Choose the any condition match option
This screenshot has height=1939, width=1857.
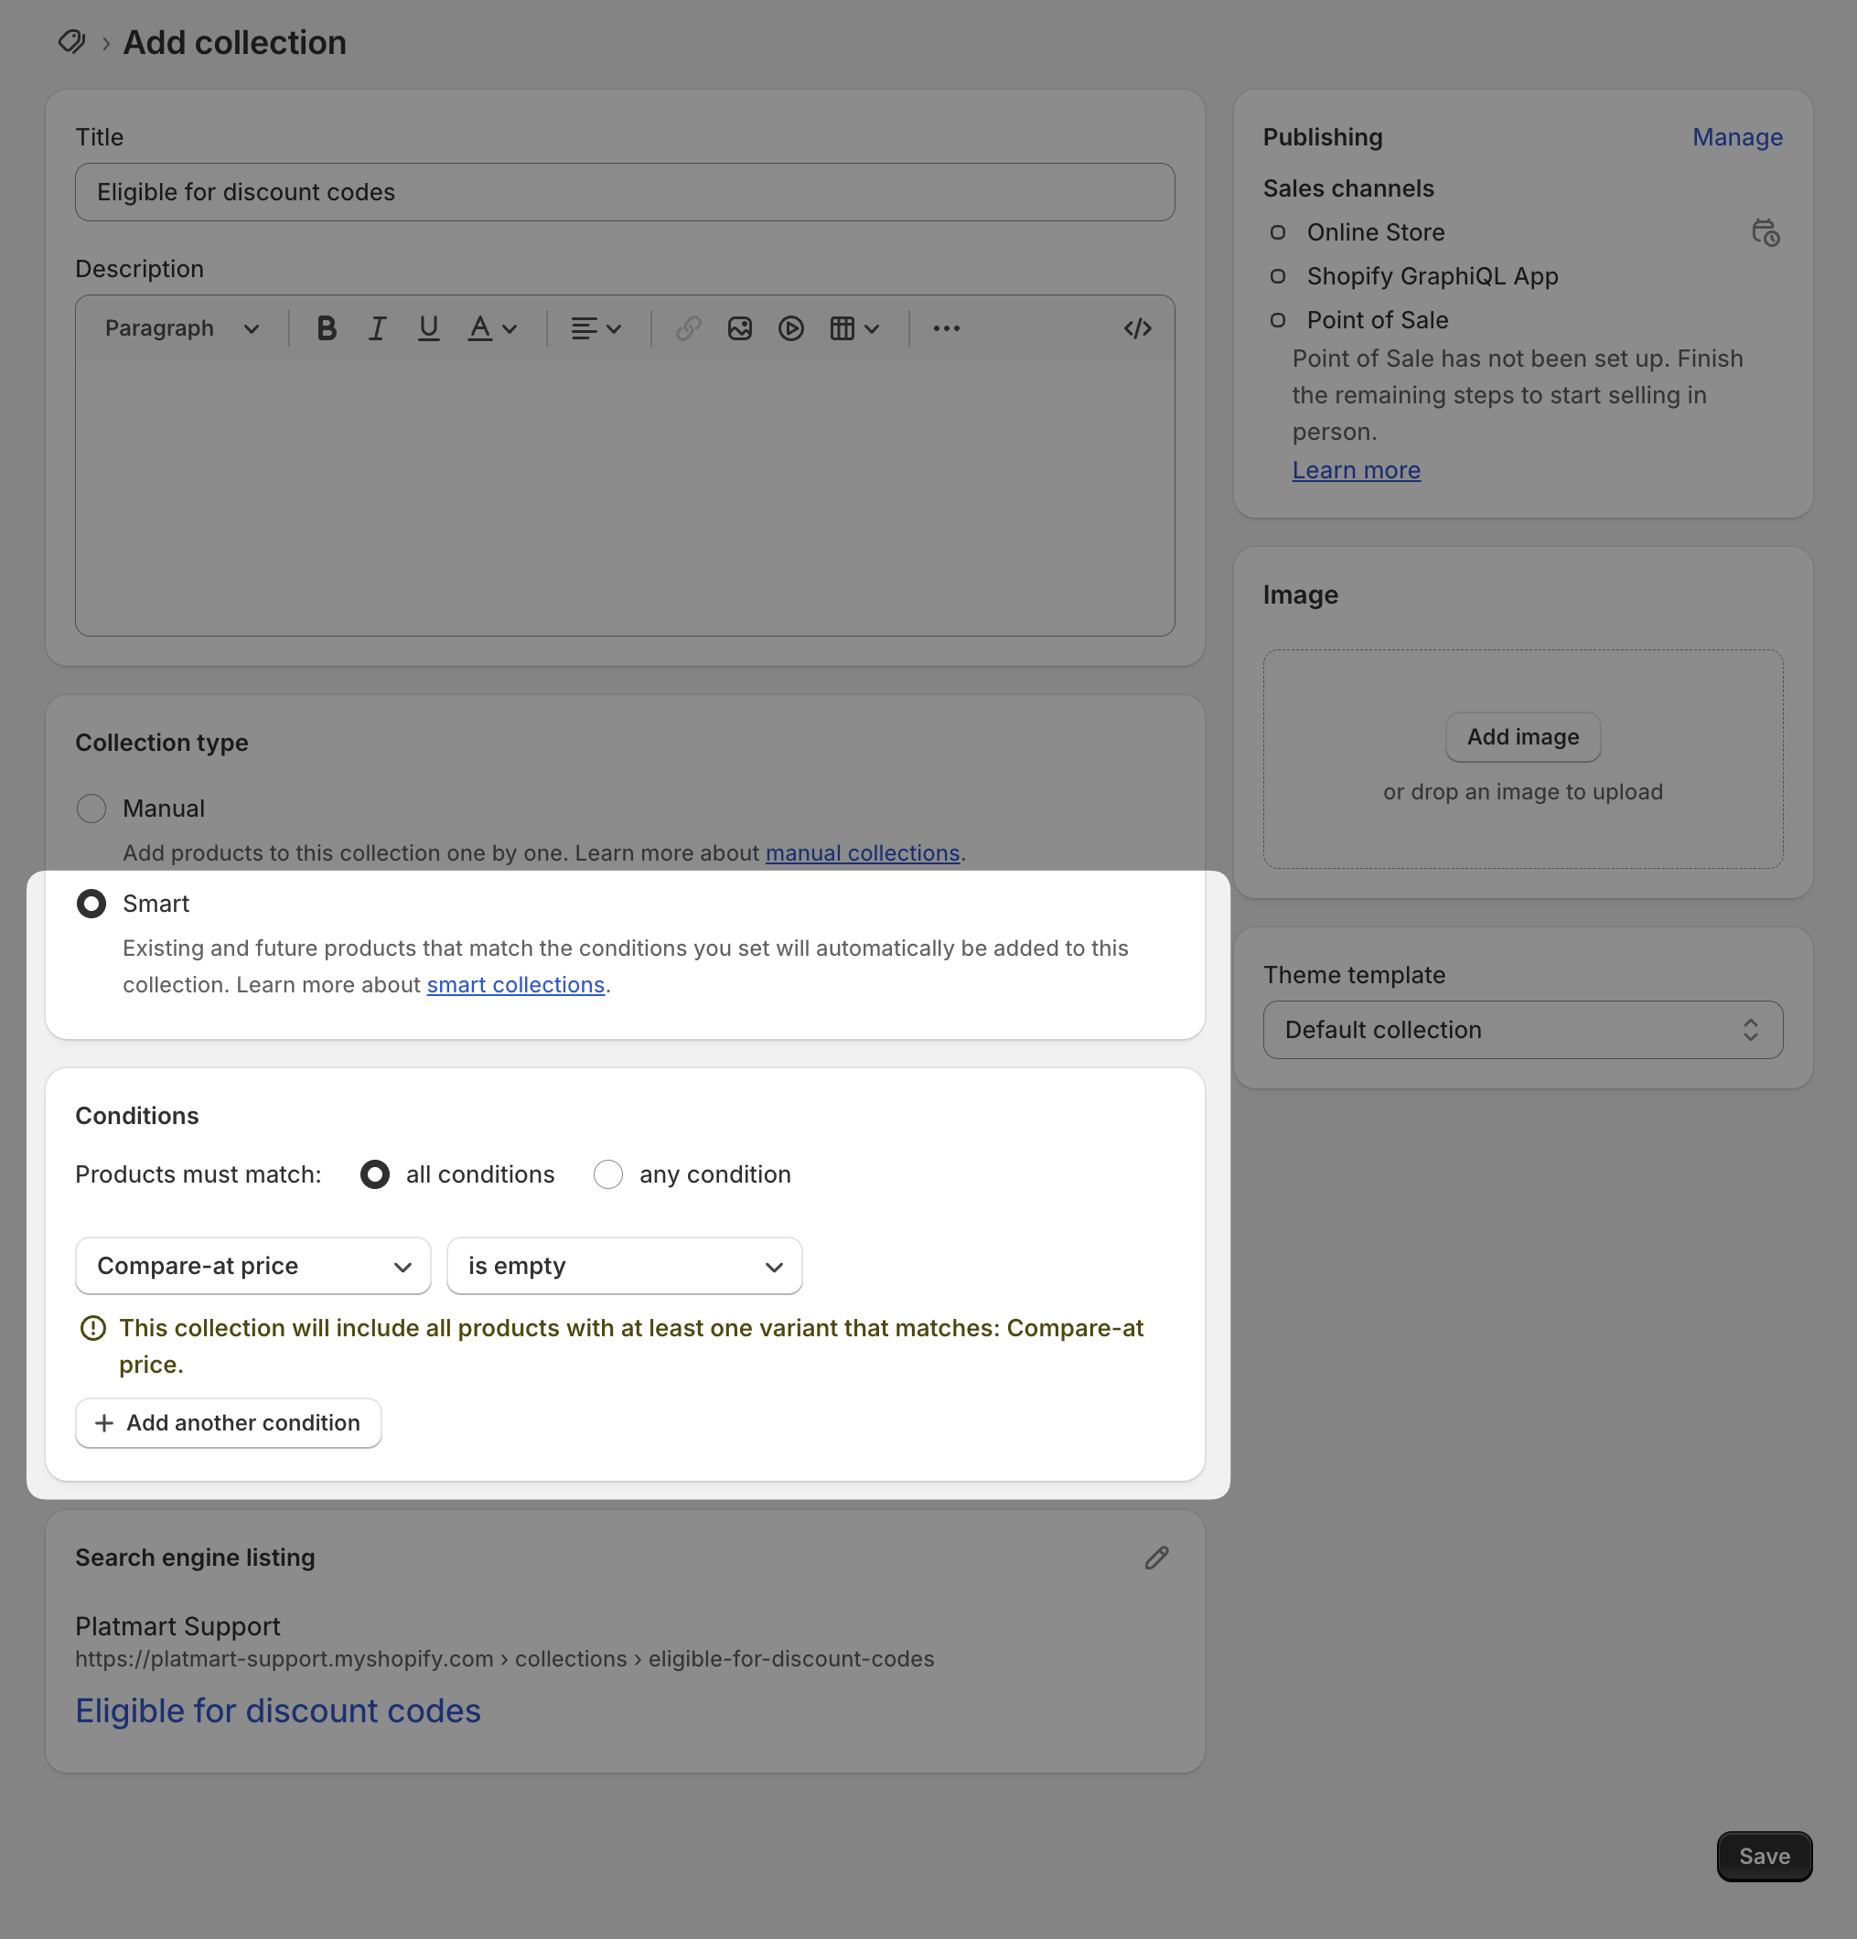608,1174
